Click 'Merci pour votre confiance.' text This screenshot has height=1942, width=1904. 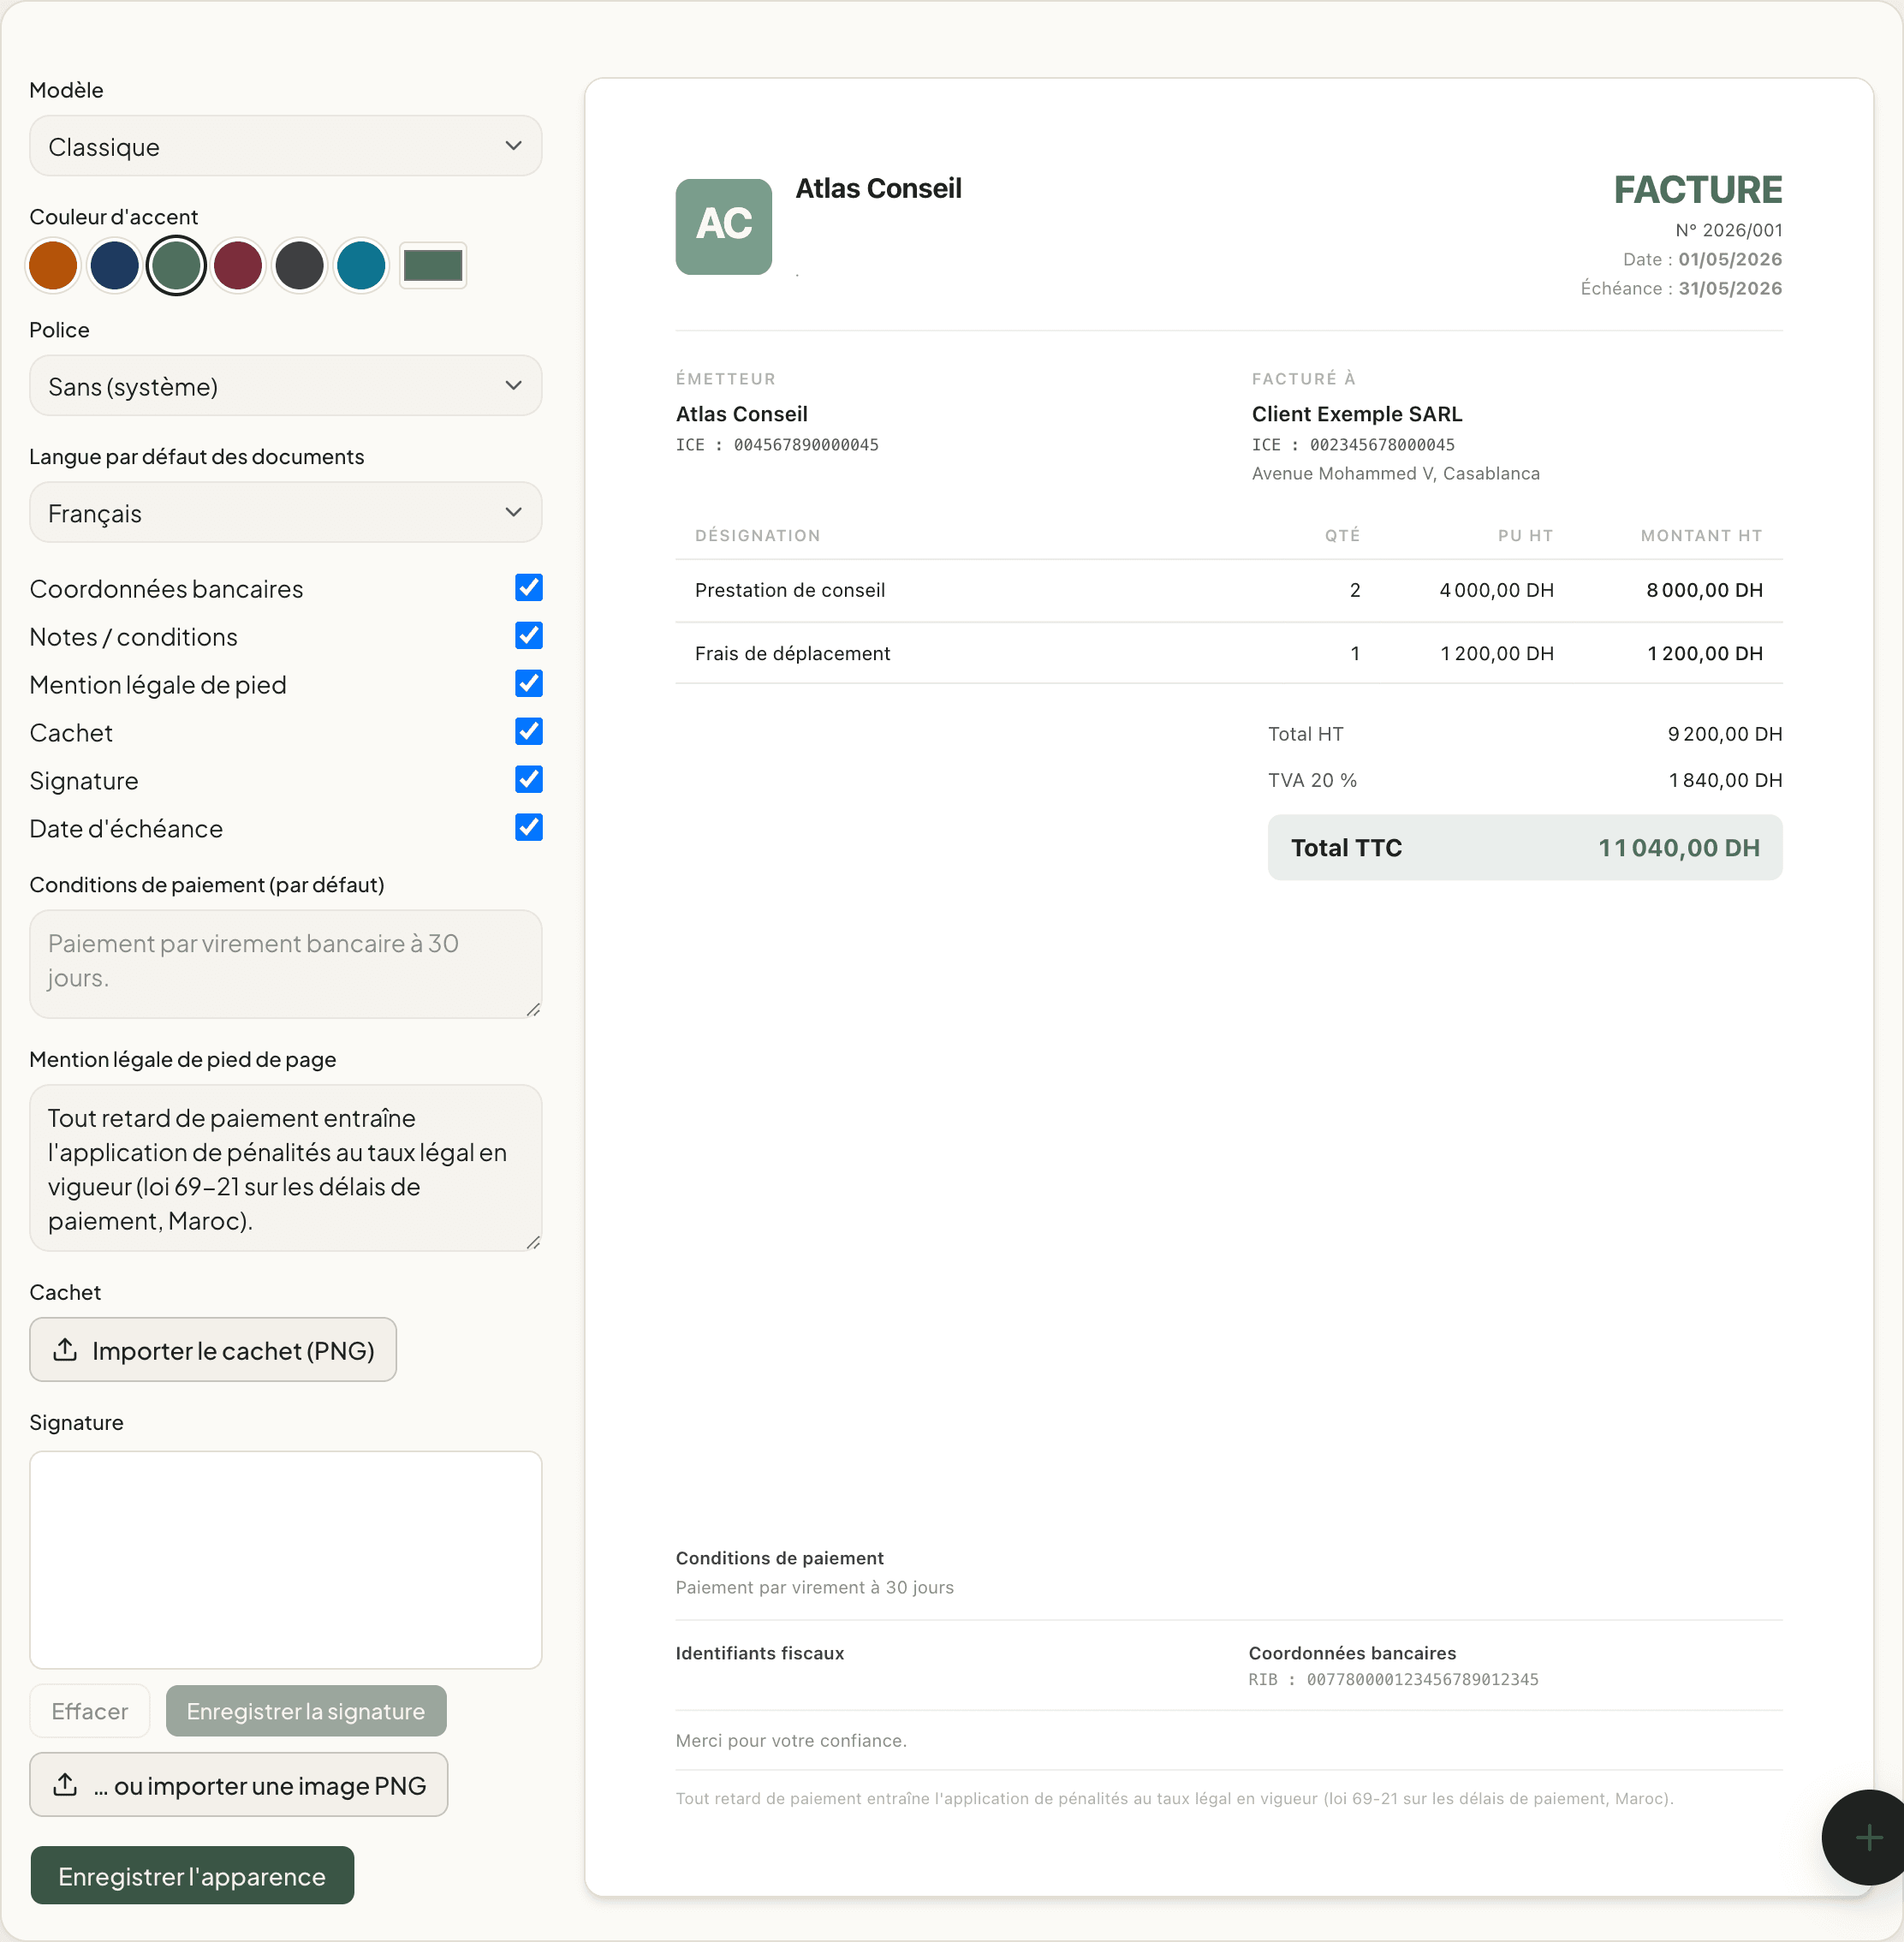pyautogui.click(x=791, y=1741)
